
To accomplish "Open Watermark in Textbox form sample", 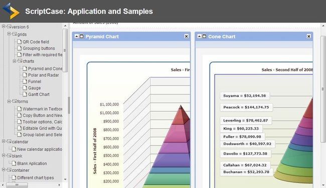I will click(43, 109).
